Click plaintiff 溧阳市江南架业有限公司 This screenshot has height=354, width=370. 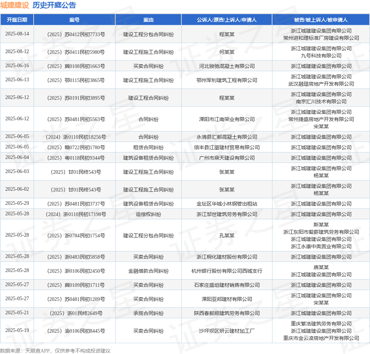227,119
